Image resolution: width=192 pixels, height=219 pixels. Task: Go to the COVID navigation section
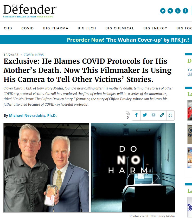click(x=28, y=28)
